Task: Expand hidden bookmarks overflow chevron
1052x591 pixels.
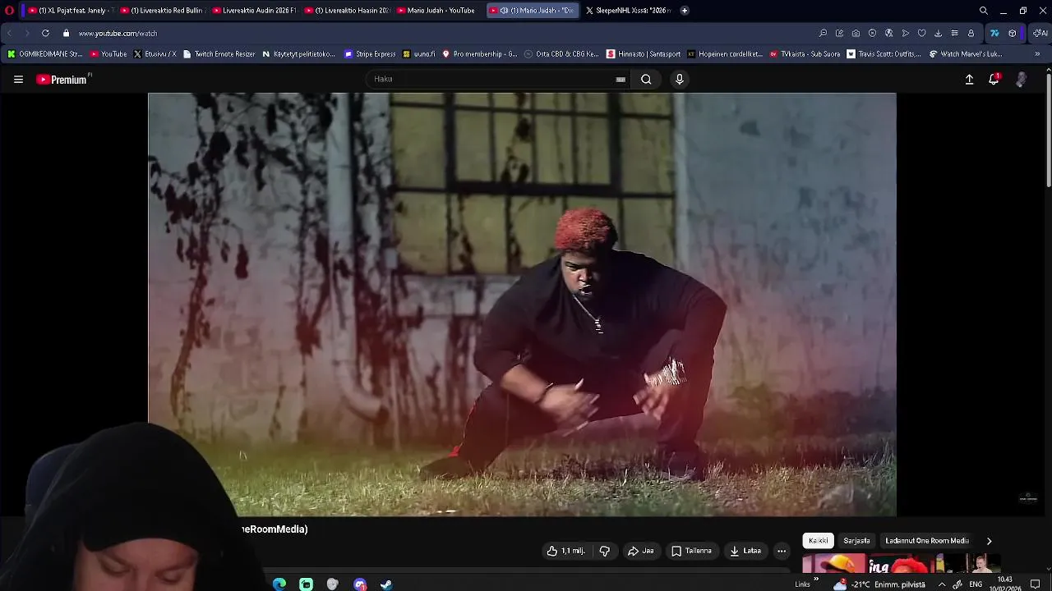Action: (1037, 54)
